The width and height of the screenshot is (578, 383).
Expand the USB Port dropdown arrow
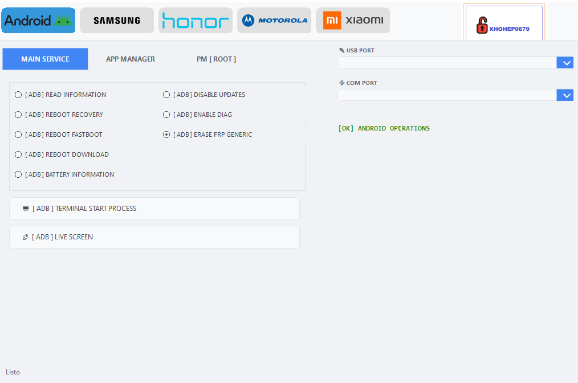[x=565, y=63]
